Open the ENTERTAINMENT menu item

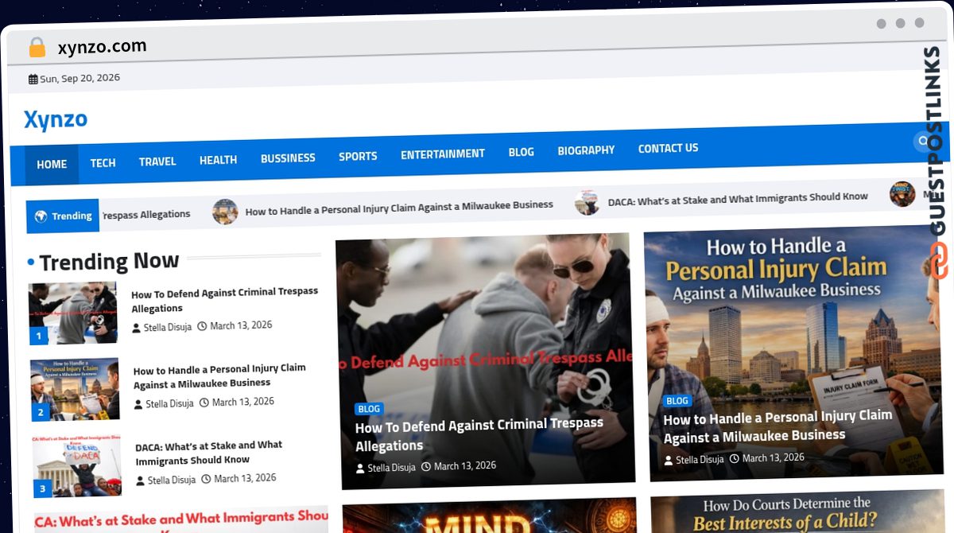tap(443, 154)
